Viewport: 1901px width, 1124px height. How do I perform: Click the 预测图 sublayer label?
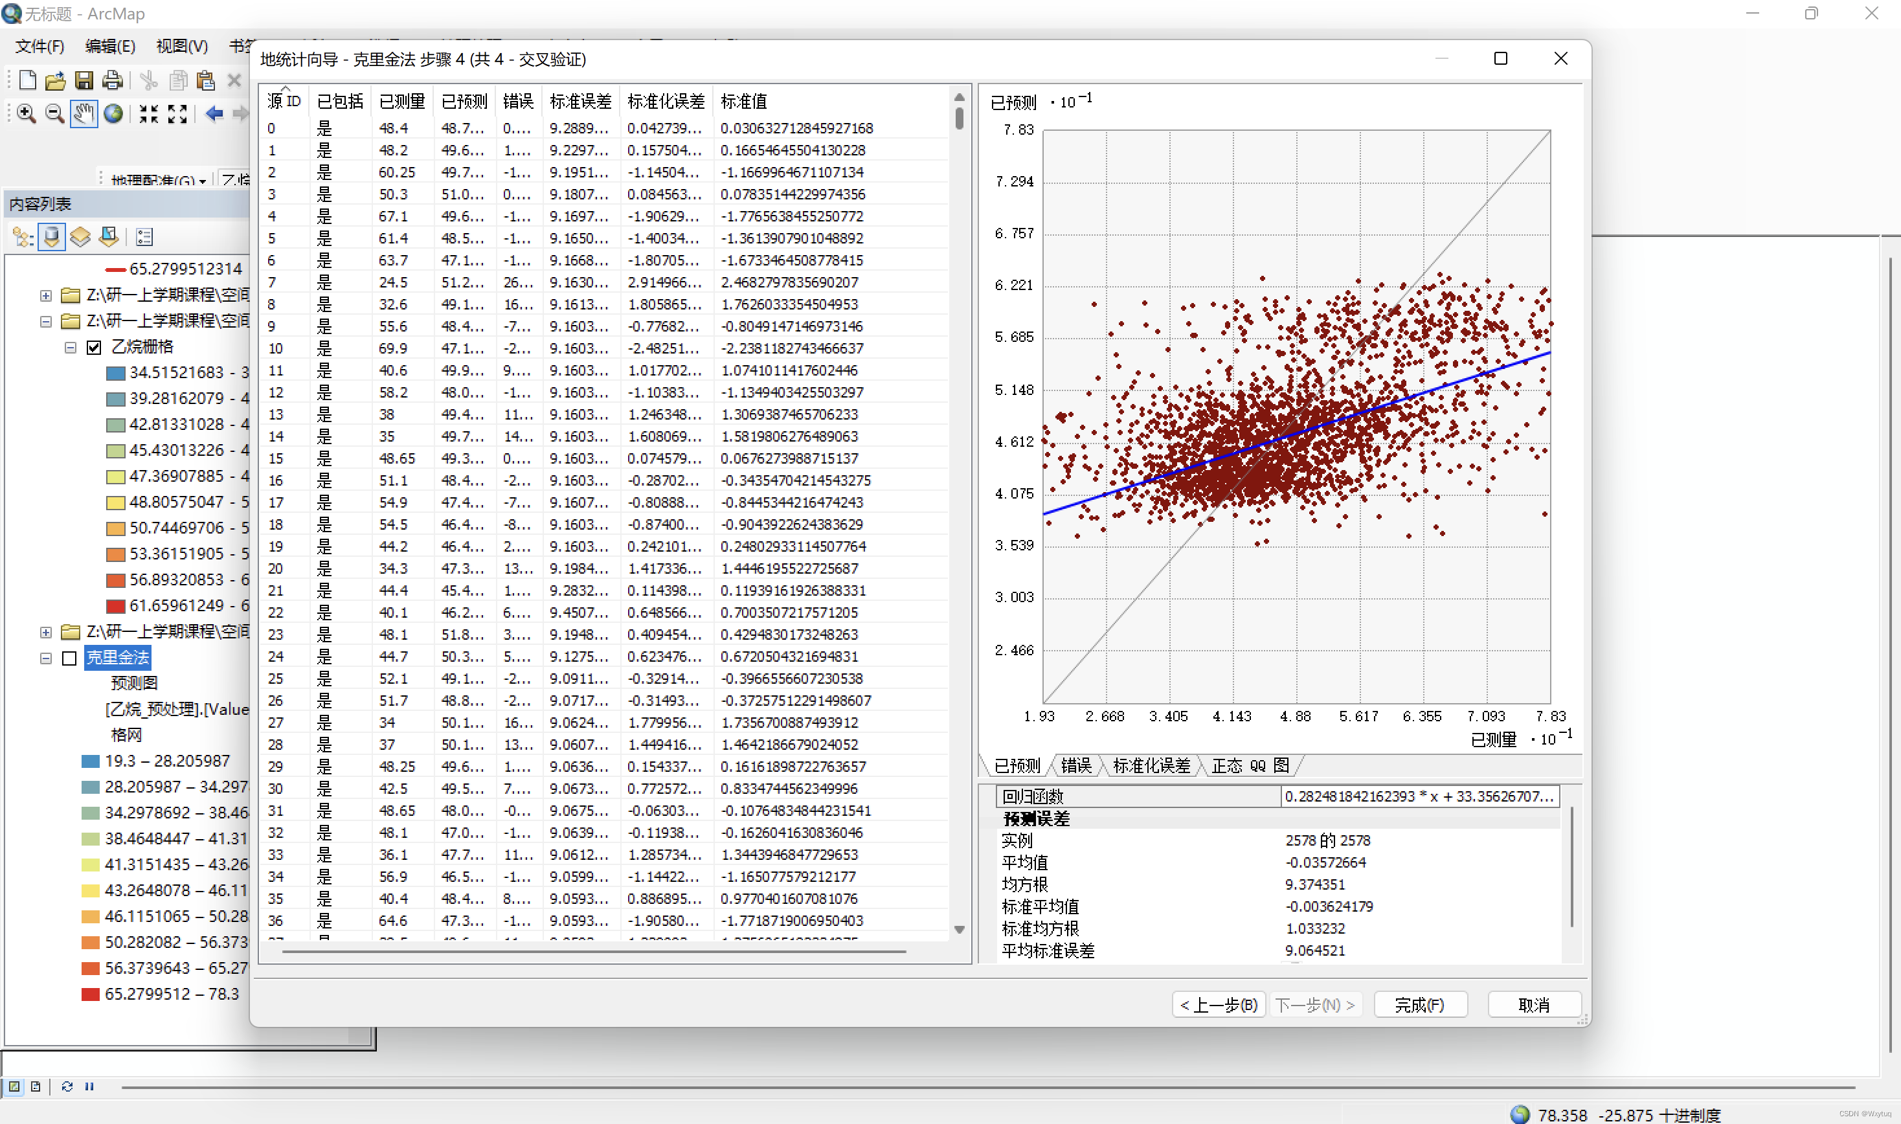pos(134,684)
